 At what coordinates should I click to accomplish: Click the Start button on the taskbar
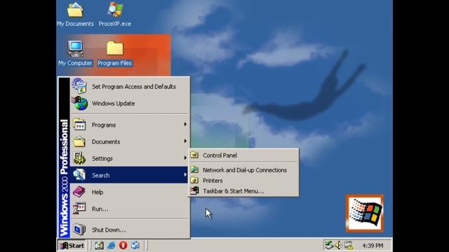pos(72,246)
